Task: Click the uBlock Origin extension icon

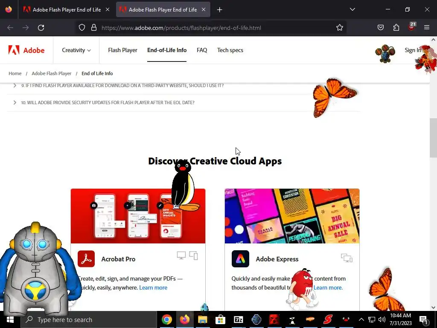Action: (412, 27)
